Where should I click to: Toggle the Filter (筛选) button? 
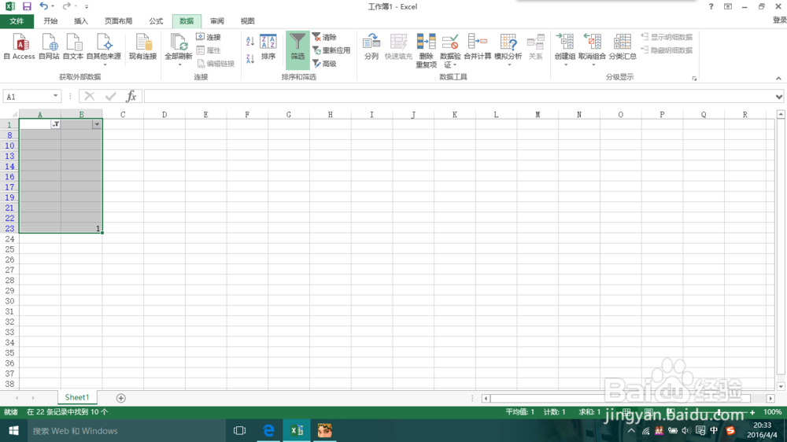(297, 50)
